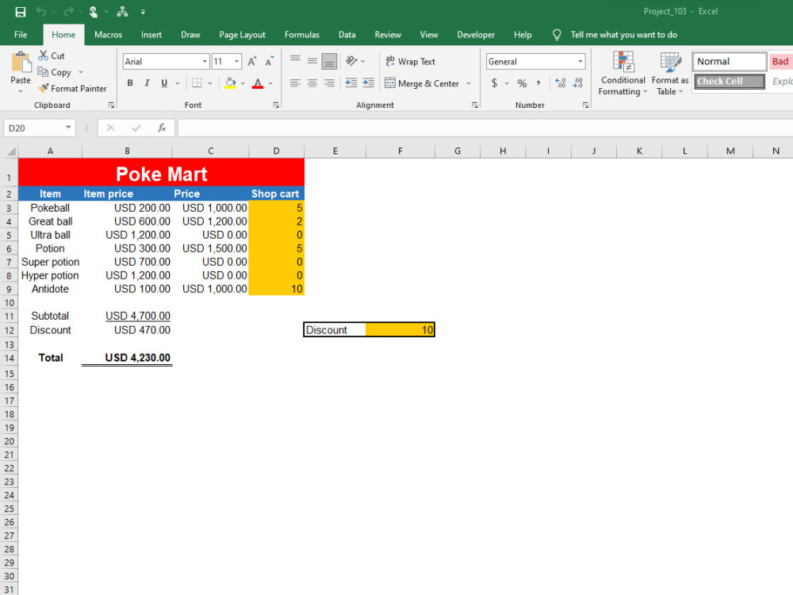
Task: Switch to the Insert tab
Action: (151, 35)
